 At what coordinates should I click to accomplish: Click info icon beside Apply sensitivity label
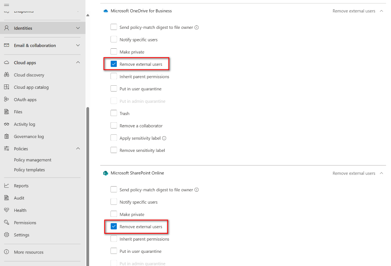pos(164,138)
